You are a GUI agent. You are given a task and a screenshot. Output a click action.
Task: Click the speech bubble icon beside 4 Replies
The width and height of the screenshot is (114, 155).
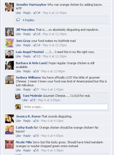coord(18,20)
